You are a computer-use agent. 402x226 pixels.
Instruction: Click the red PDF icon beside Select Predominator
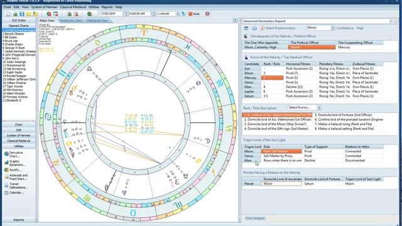pos(263,28)
